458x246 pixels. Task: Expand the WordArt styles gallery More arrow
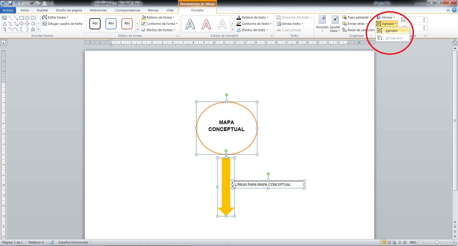(232, 30)
